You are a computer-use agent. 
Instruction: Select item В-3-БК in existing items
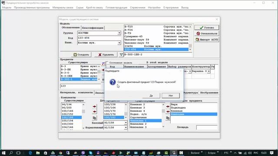[79, 69]
